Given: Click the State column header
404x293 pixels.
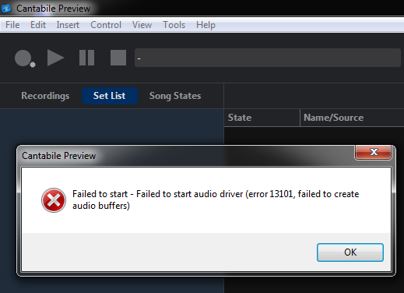Looking at the screenshot, I should tap(262, 118).
